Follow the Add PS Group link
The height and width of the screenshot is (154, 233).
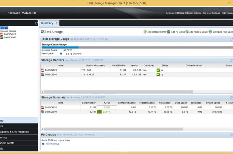coord(52,144)
